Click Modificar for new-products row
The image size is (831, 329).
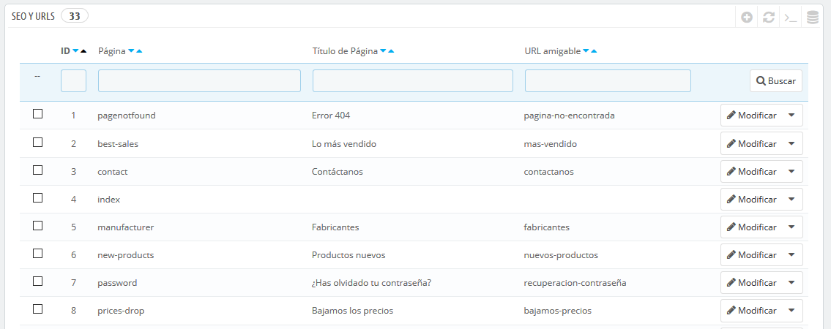click(751, 255)
